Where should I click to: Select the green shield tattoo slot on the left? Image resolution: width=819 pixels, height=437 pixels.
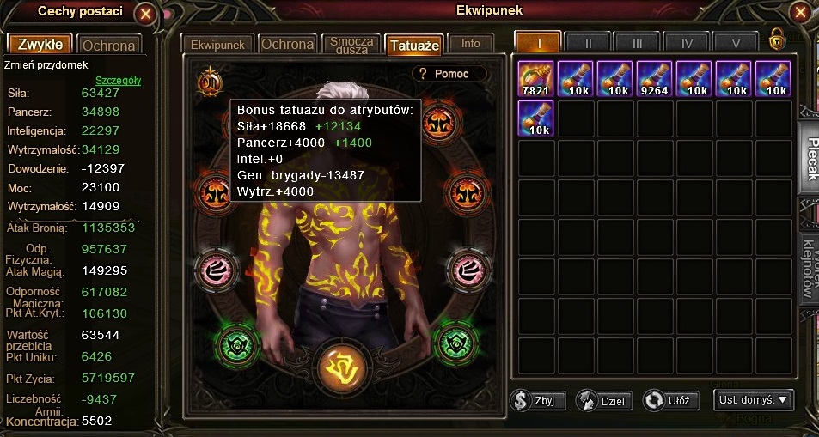coord(237,344)
